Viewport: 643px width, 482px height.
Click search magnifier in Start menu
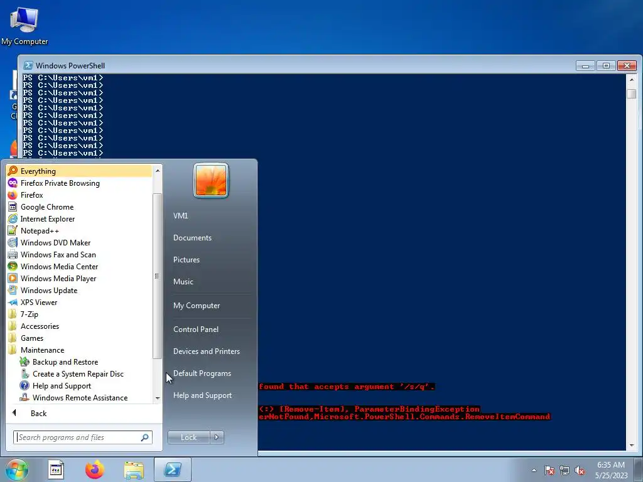[x=145, y=437]
